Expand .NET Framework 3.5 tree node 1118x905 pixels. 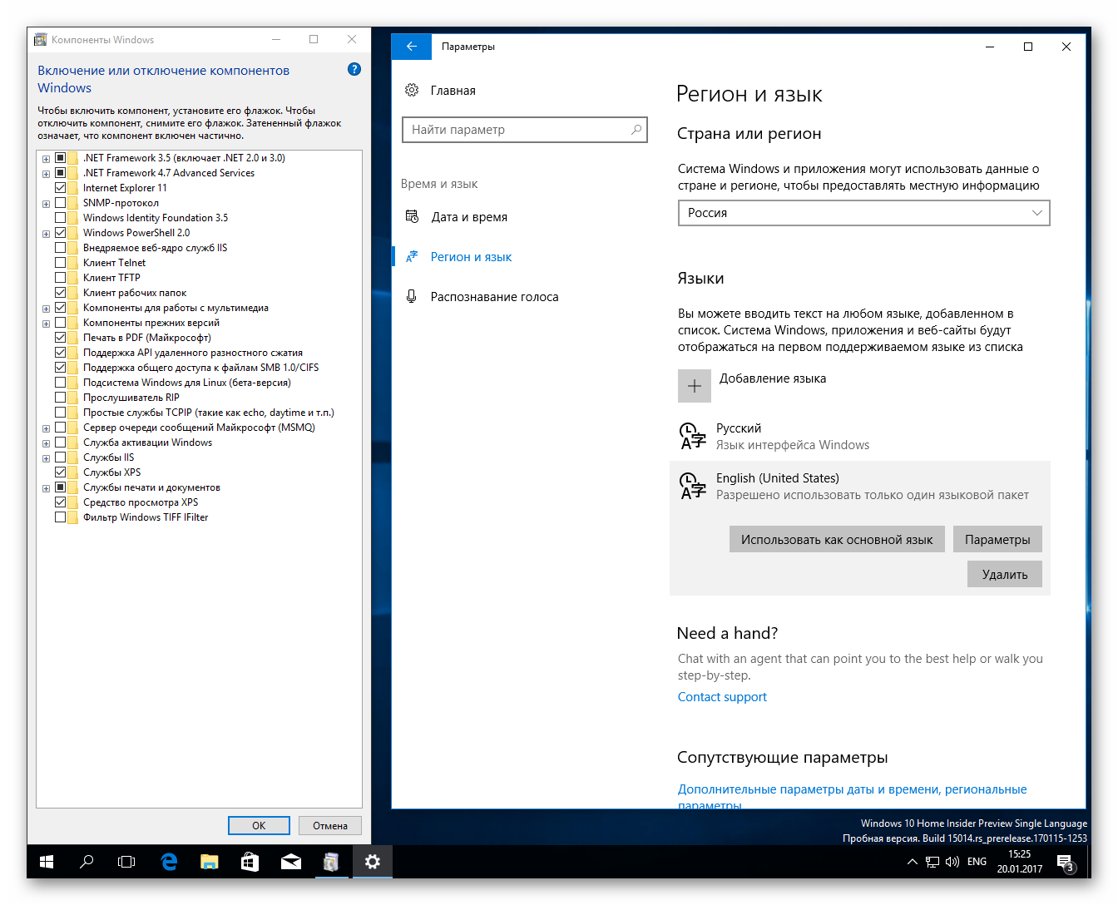pyautogui.click(x=47, y=158)
